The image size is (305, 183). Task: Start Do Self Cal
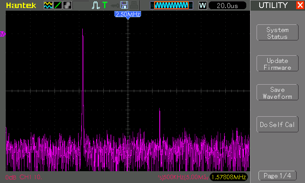pos(277,125)
